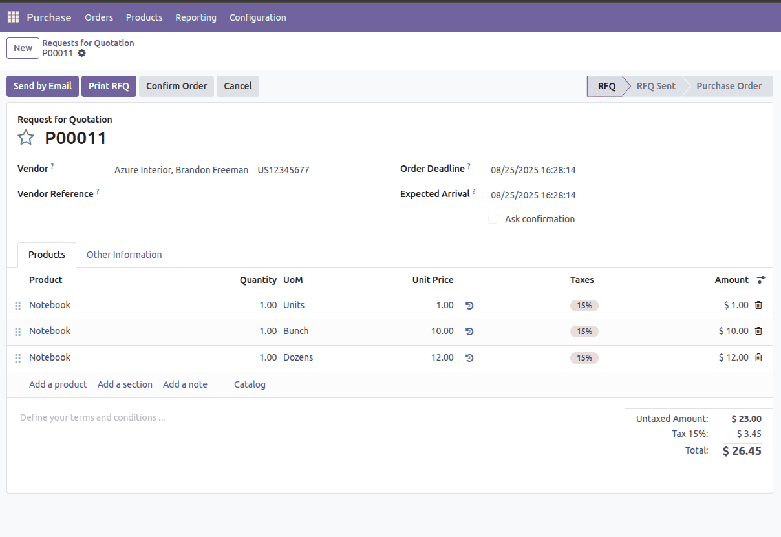Click the Confirm Order button
781x537 pixels.
point(176,85)
